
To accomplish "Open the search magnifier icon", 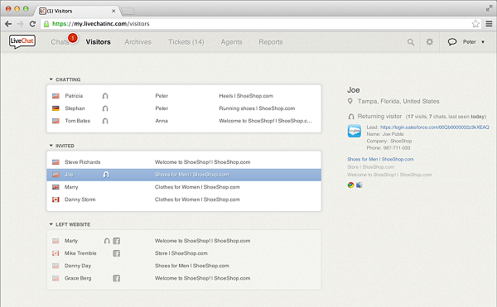I will pyautogui.click(x=411, y=42).
